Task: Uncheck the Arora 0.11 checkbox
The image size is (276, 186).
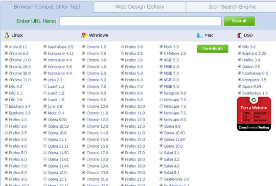Action: pos(6,46)
